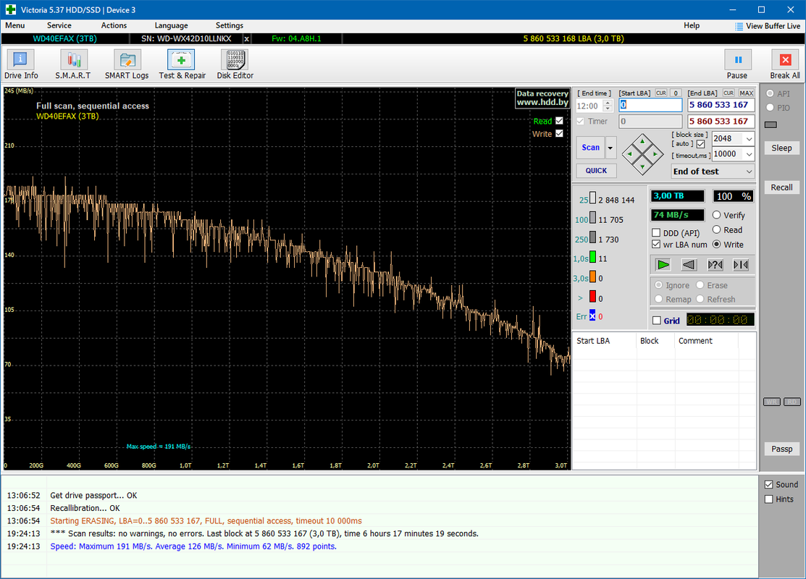
Task: Click the butterfly scan mode icon
Action: [740, 265]
